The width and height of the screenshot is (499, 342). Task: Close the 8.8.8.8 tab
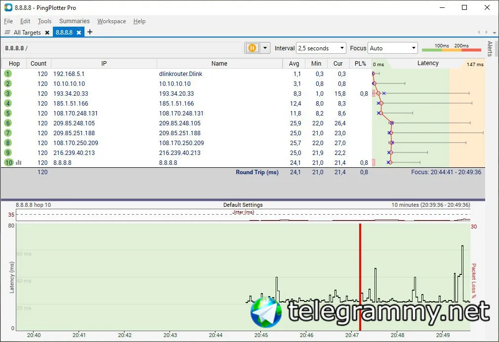[x=79, y=33]
